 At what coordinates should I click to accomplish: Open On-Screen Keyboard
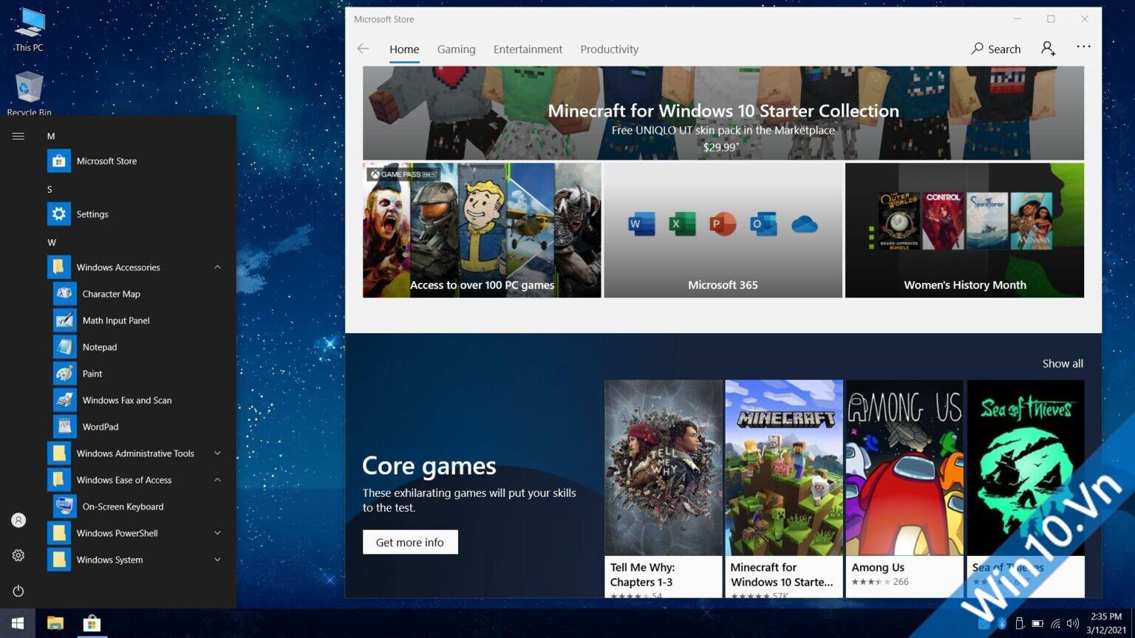tap(123, 506)
